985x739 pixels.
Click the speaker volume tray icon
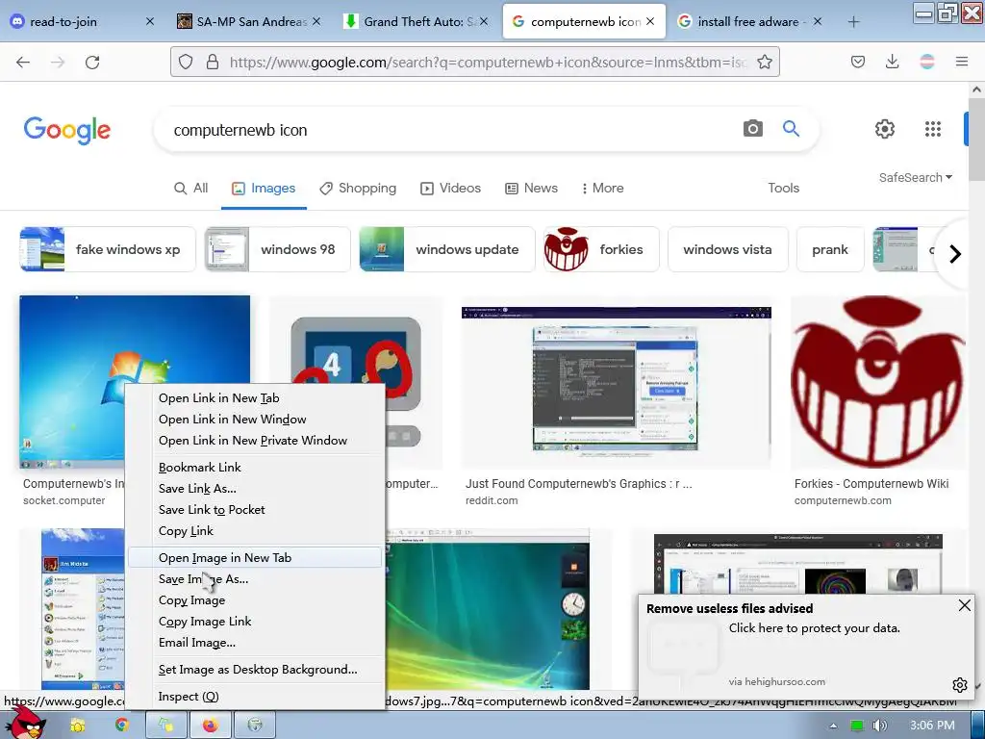879,726
